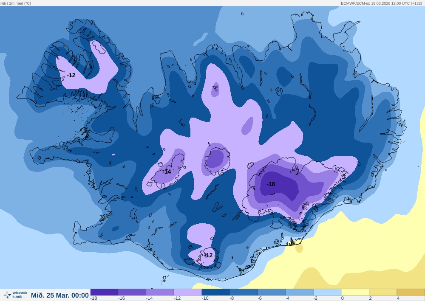Click the legend scale value '4'
425x301 pixels.
[398, 298]
